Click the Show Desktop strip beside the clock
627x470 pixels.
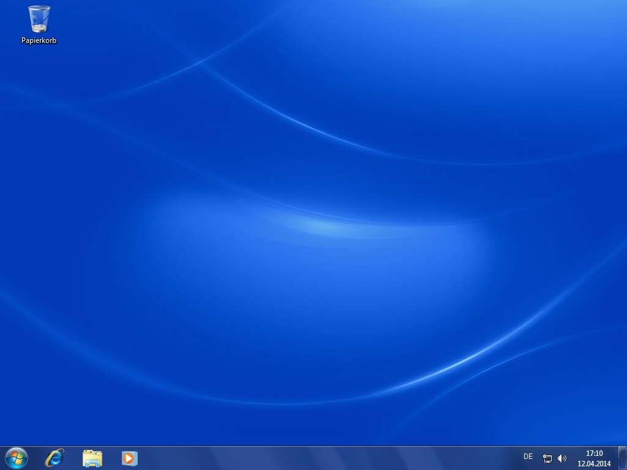(622, 458)
